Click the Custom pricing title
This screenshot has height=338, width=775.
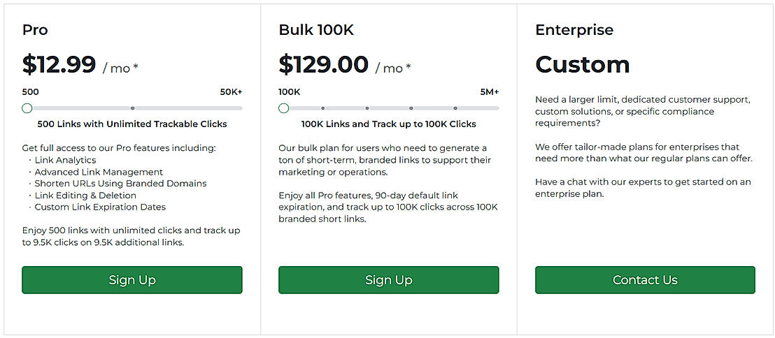pyautogui.click(x=583, y=64)
